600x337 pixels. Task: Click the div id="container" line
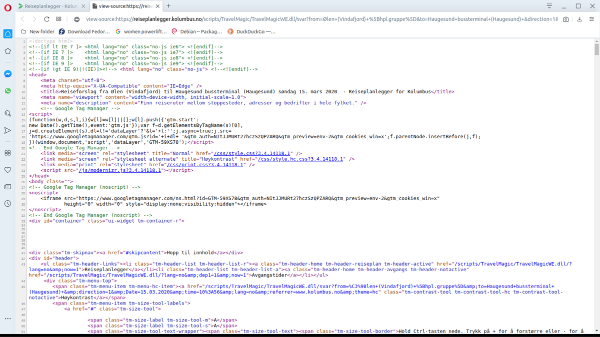(x=106, y=221)
